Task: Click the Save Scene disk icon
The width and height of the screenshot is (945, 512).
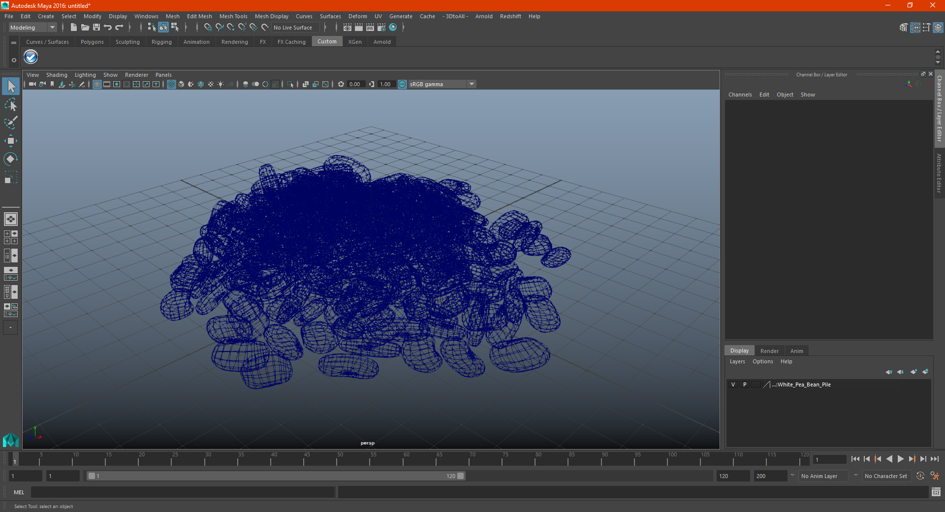Action: click(x=96, y=28)
